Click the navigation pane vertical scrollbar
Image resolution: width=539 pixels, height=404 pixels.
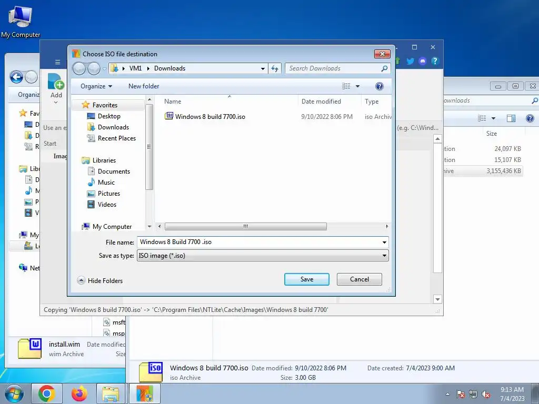(149, 147)
